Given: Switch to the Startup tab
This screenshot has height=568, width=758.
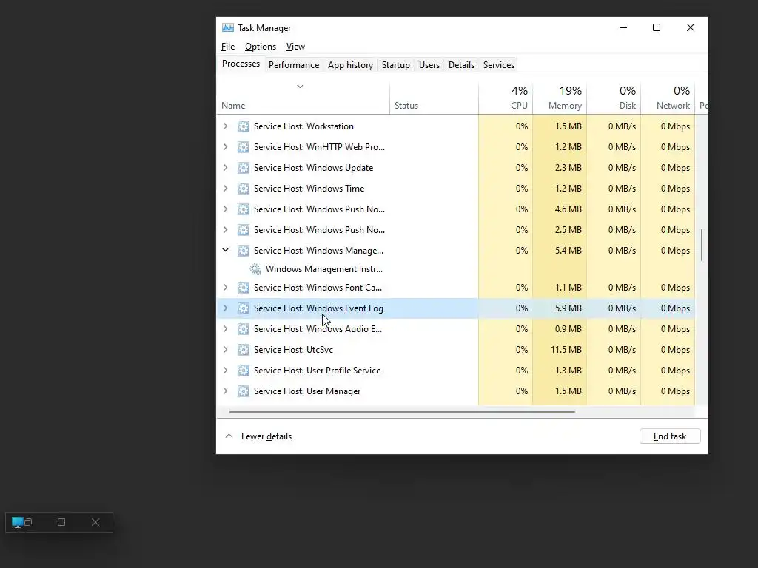Looking at the screenshot, I should pos(396,65).
